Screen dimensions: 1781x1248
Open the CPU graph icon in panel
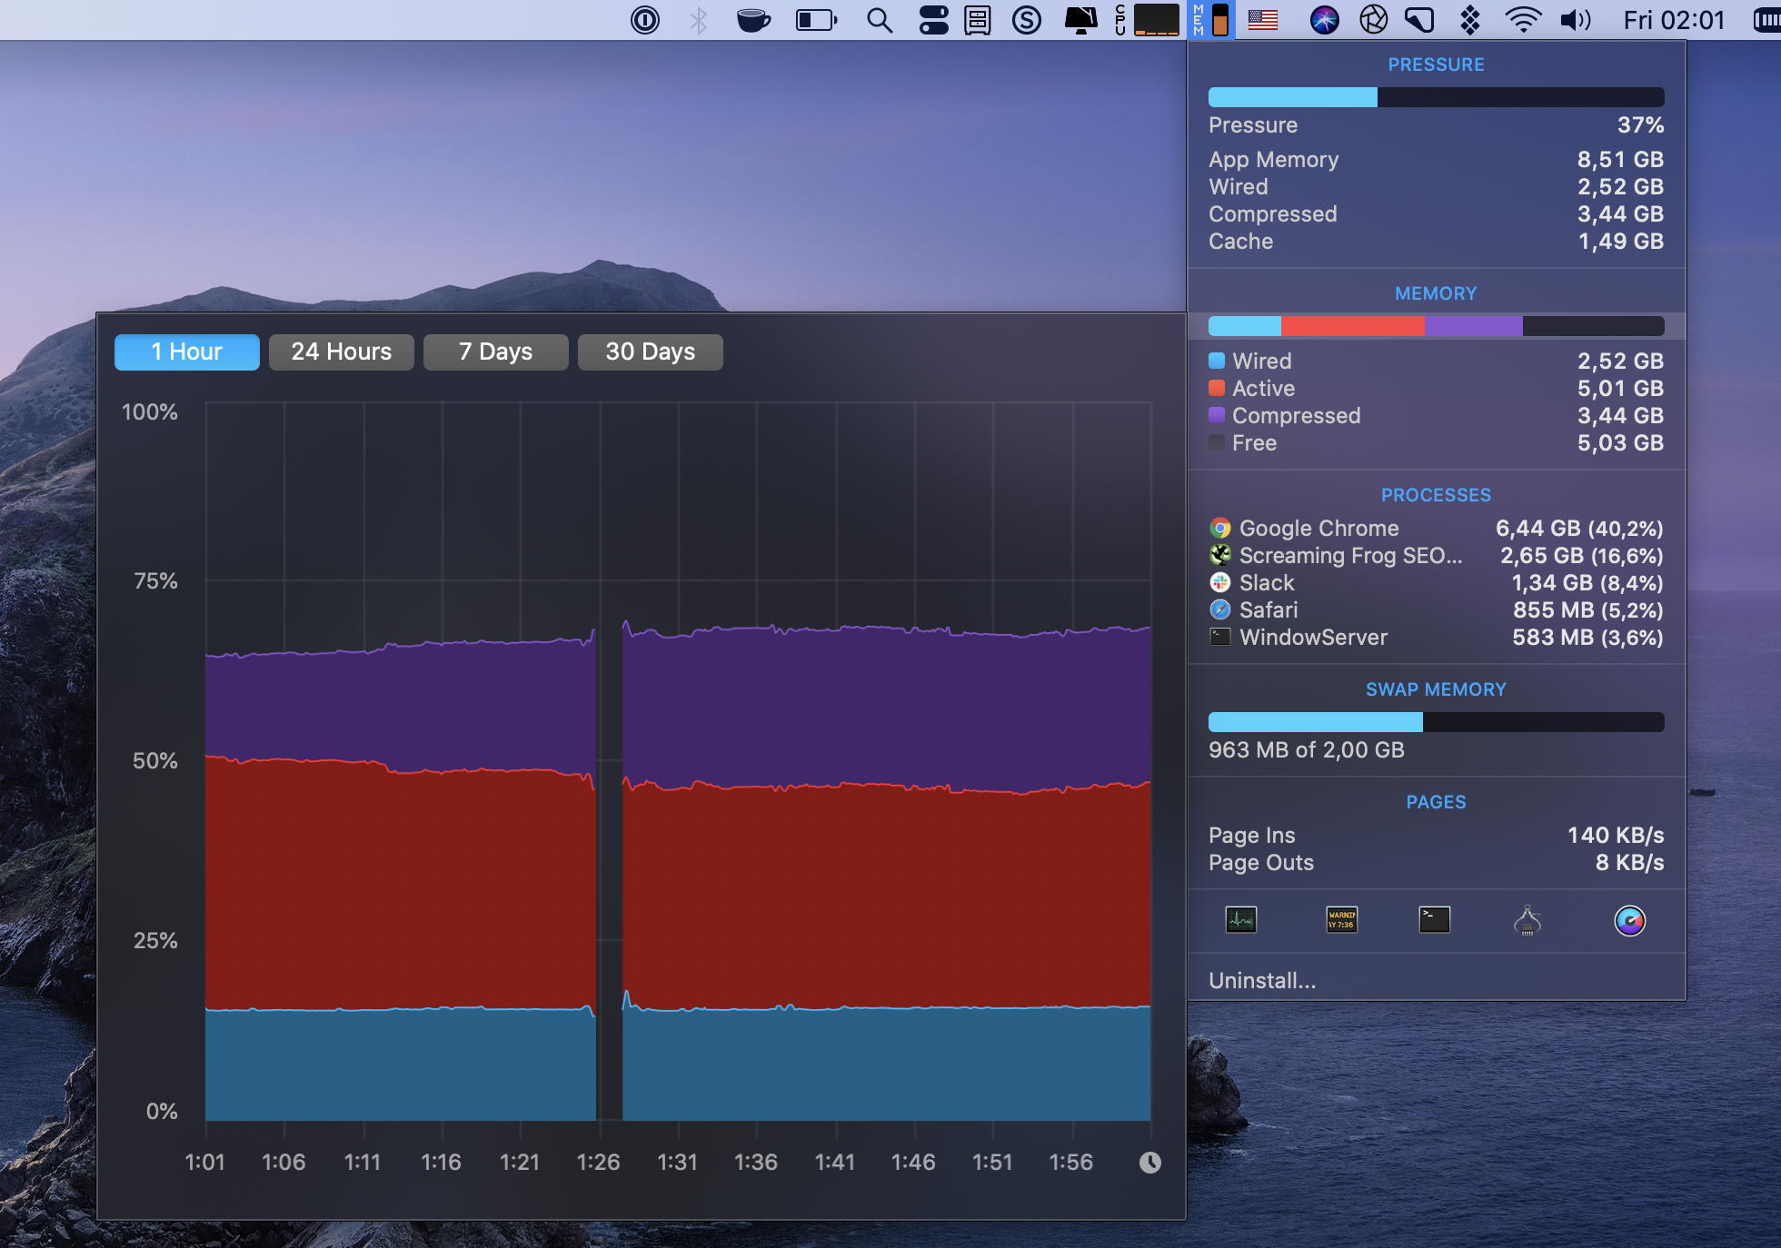(1239, 922)
